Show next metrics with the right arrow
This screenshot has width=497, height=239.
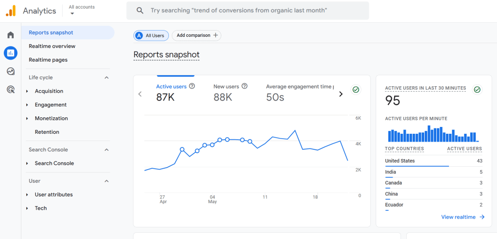pos(341,94)
